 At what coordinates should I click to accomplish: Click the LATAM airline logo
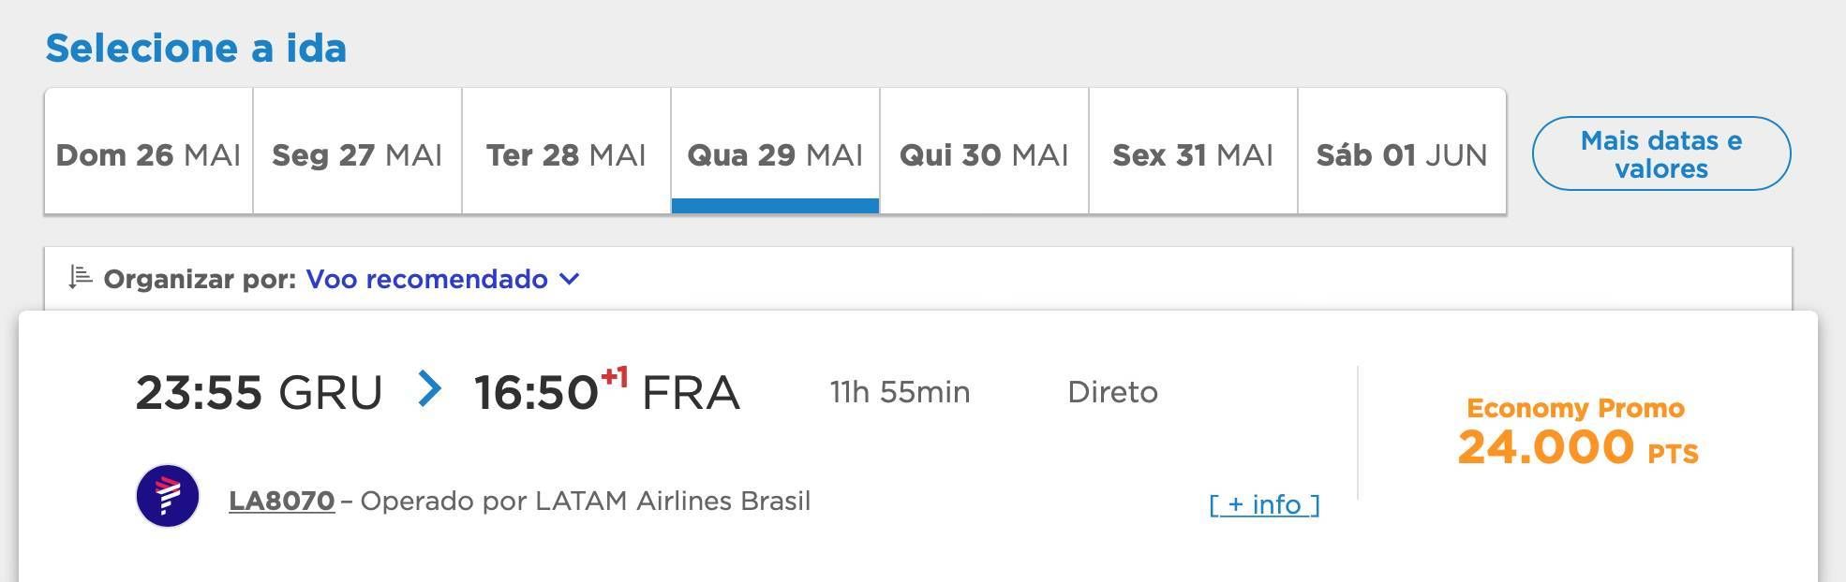168,496
